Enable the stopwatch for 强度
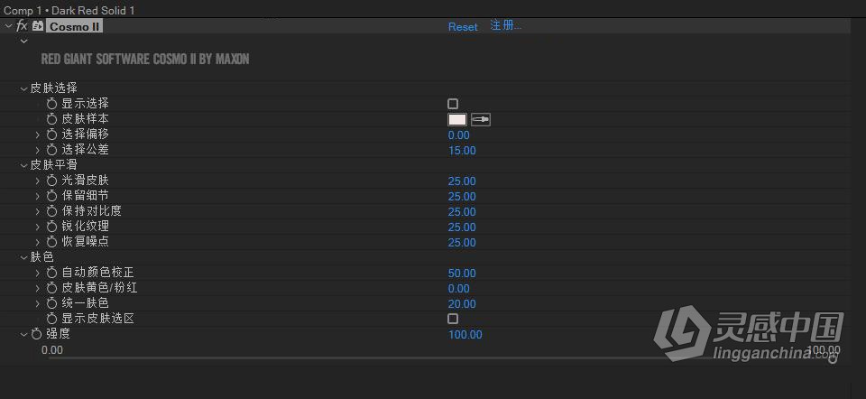 tap(36, 334)
